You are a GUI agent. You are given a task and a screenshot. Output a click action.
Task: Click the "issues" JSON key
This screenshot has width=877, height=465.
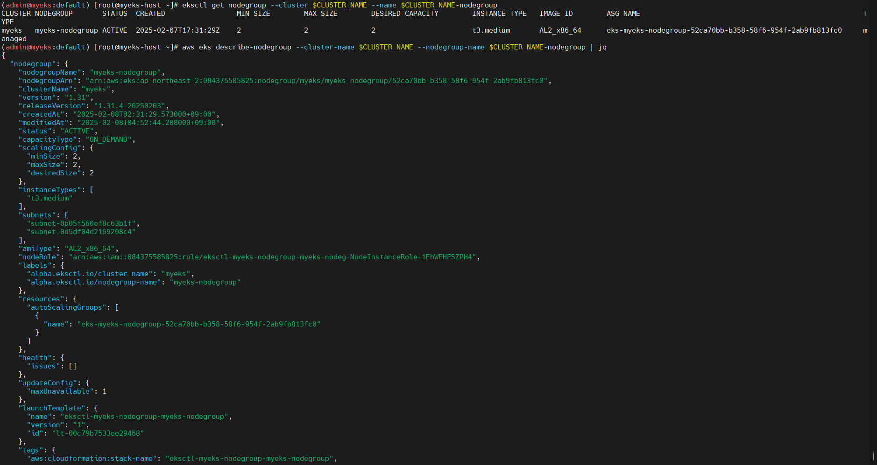click(x=43, y=366)
